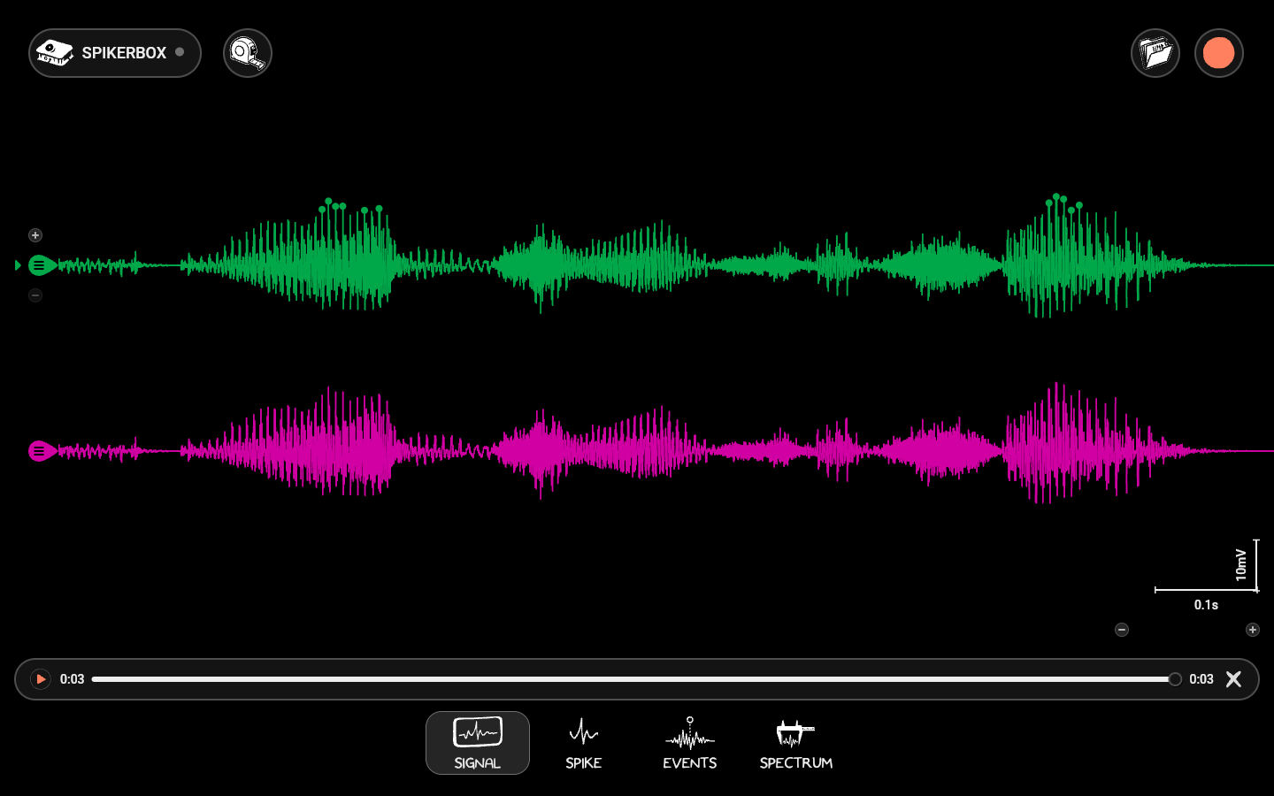Click the magenta waveform trace
This screenshot has height=796, width=1274.
(664, 449)
